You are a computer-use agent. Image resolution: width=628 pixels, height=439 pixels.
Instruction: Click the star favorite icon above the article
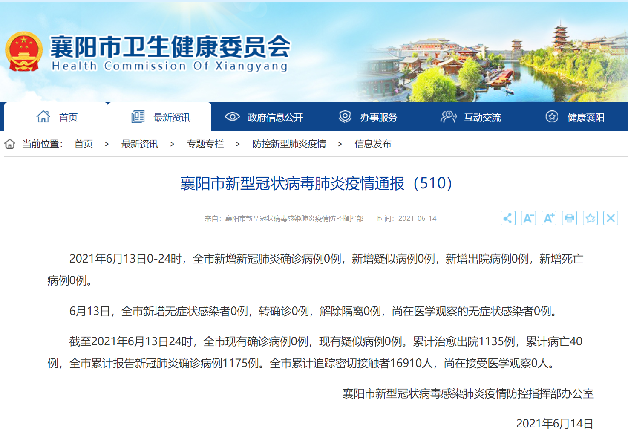[x=590, y=218]
